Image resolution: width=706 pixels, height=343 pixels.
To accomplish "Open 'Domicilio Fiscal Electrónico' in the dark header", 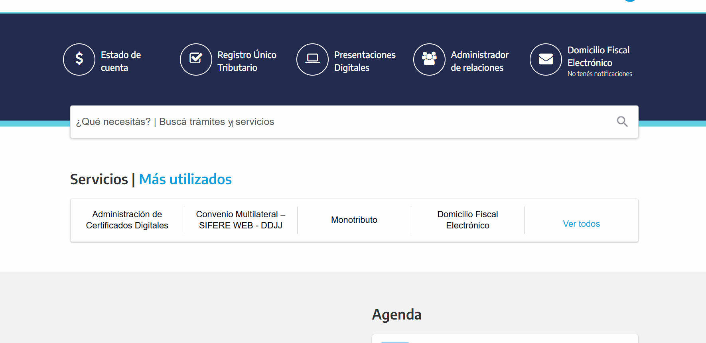I will coord(598,57).
